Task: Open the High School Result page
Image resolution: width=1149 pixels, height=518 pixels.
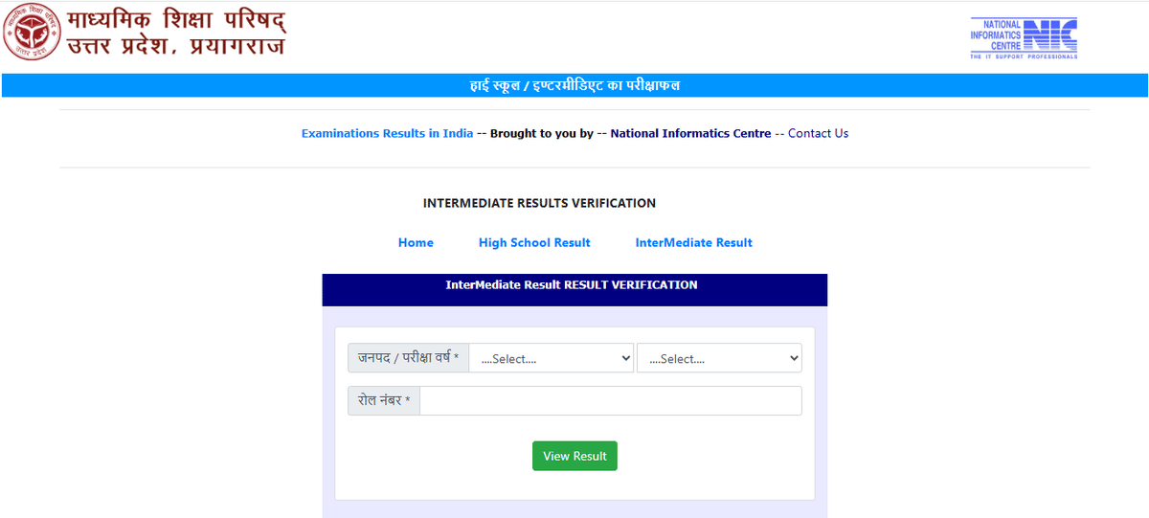Action: 534,243
